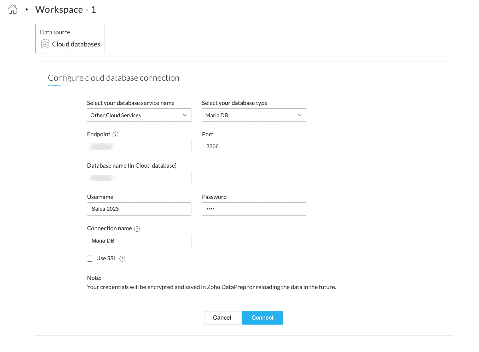479x352 pixels.
Task: Click the Use SSL help icon
Action: pyautogui.click(x=122, y=259)
